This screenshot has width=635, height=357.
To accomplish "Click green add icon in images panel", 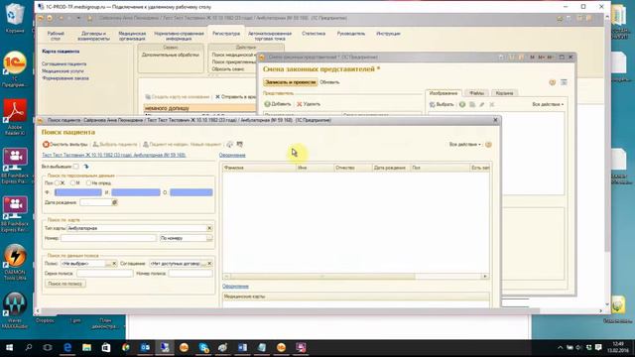I will (x=462, y=104).
